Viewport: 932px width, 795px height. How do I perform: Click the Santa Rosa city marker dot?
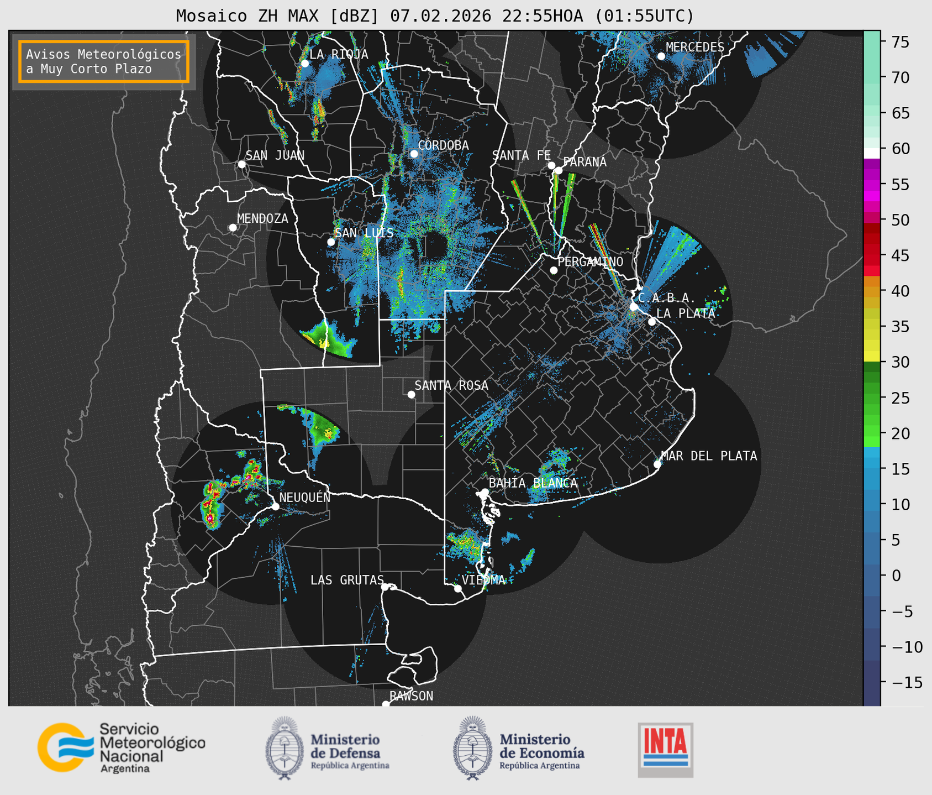[411, 394]
